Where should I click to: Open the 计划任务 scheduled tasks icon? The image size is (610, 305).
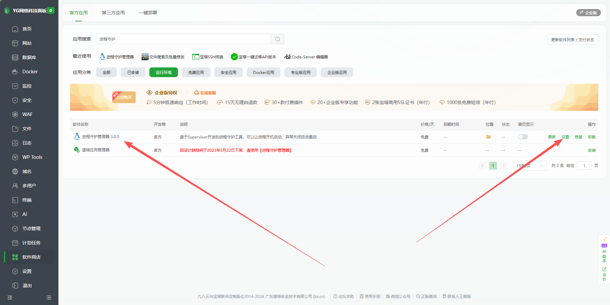[15, 243]
